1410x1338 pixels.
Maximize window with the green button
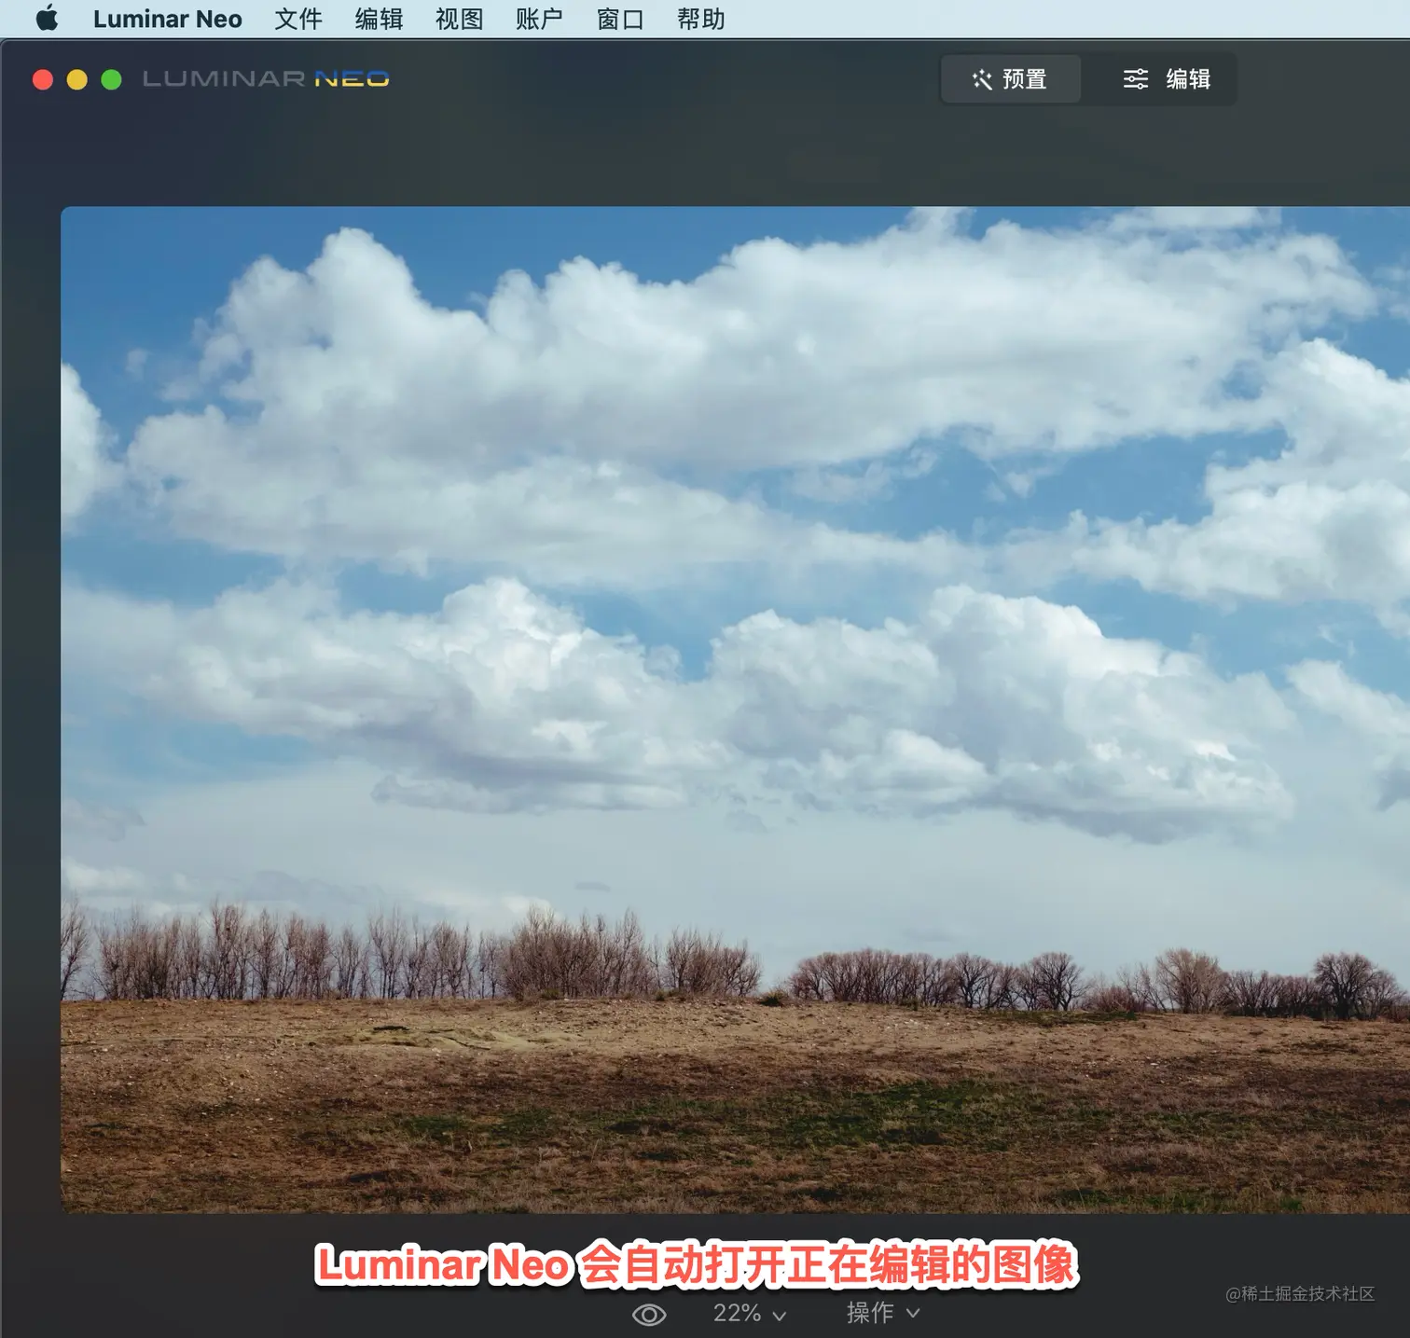coord(111,80)
